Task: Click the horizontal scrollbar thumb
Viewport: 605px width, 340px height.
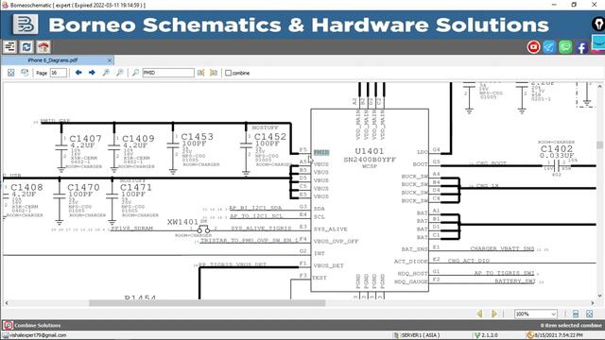Action: point(207,303)
